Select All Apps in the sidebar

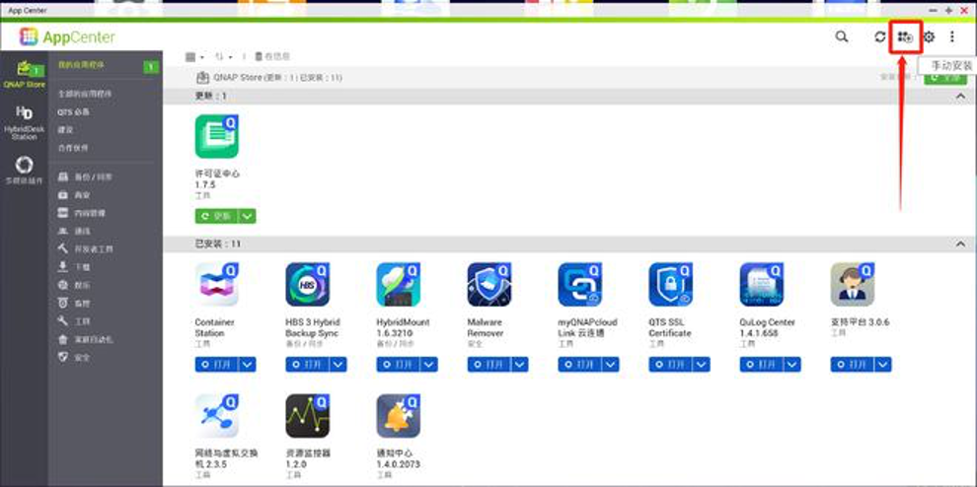coord(84,94)
